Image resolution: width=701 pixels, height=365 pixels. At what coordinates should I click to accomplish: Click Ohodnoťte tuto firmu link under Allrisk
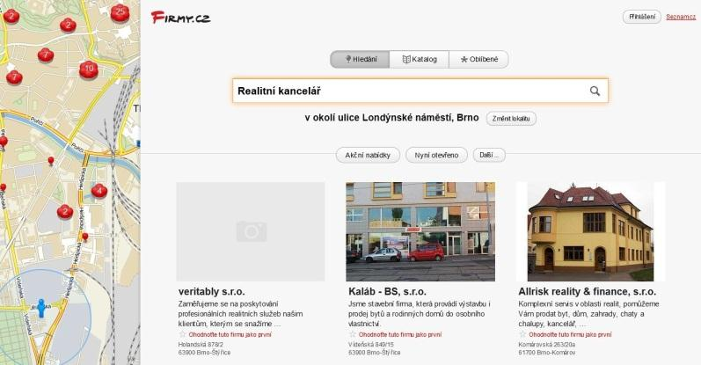(x=570, y=334)
